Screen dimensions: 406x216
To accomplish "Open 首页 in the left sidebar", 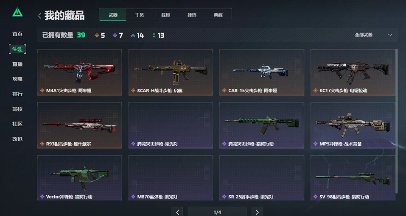I will pos(17,34).
